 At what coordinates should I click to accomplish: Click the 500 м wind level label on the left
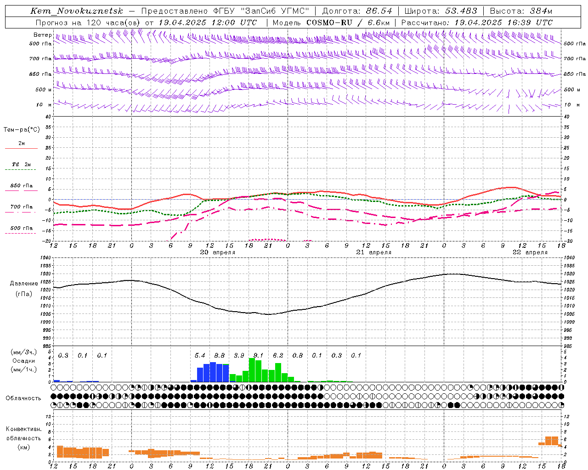click(44, 90)
